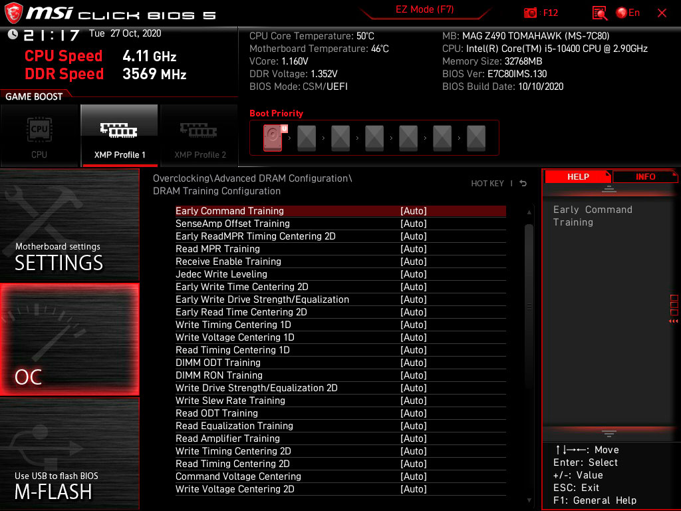Toggle XMP Profile 2

tap(200, 136)
